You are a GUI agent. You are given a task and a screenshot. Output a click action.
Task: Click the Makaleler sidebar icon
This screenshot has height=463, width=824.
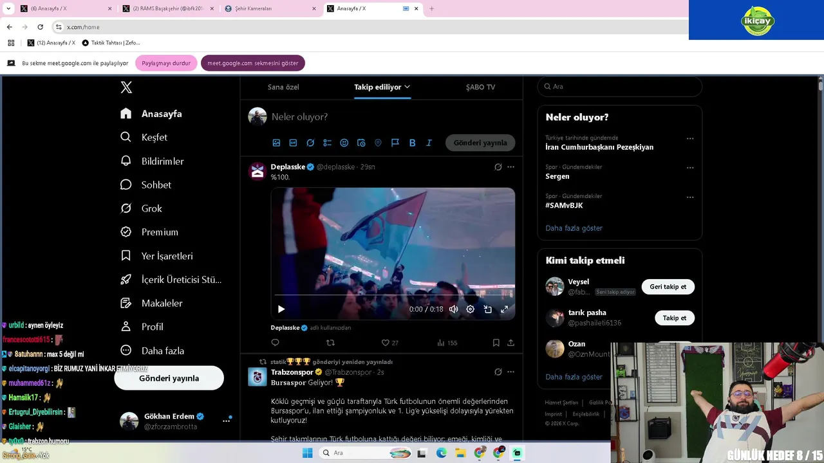(126, 303)
